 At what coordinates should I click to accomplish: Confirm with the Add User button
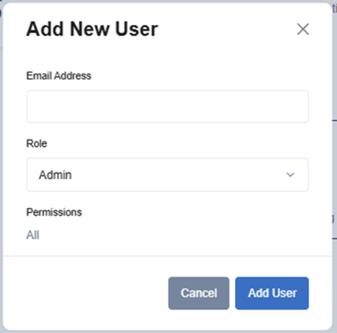pos(272,293)
